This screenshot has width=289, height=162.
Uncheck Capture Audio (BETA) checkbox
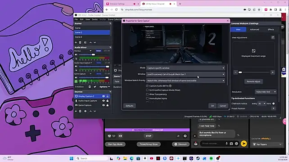point(147,86)
